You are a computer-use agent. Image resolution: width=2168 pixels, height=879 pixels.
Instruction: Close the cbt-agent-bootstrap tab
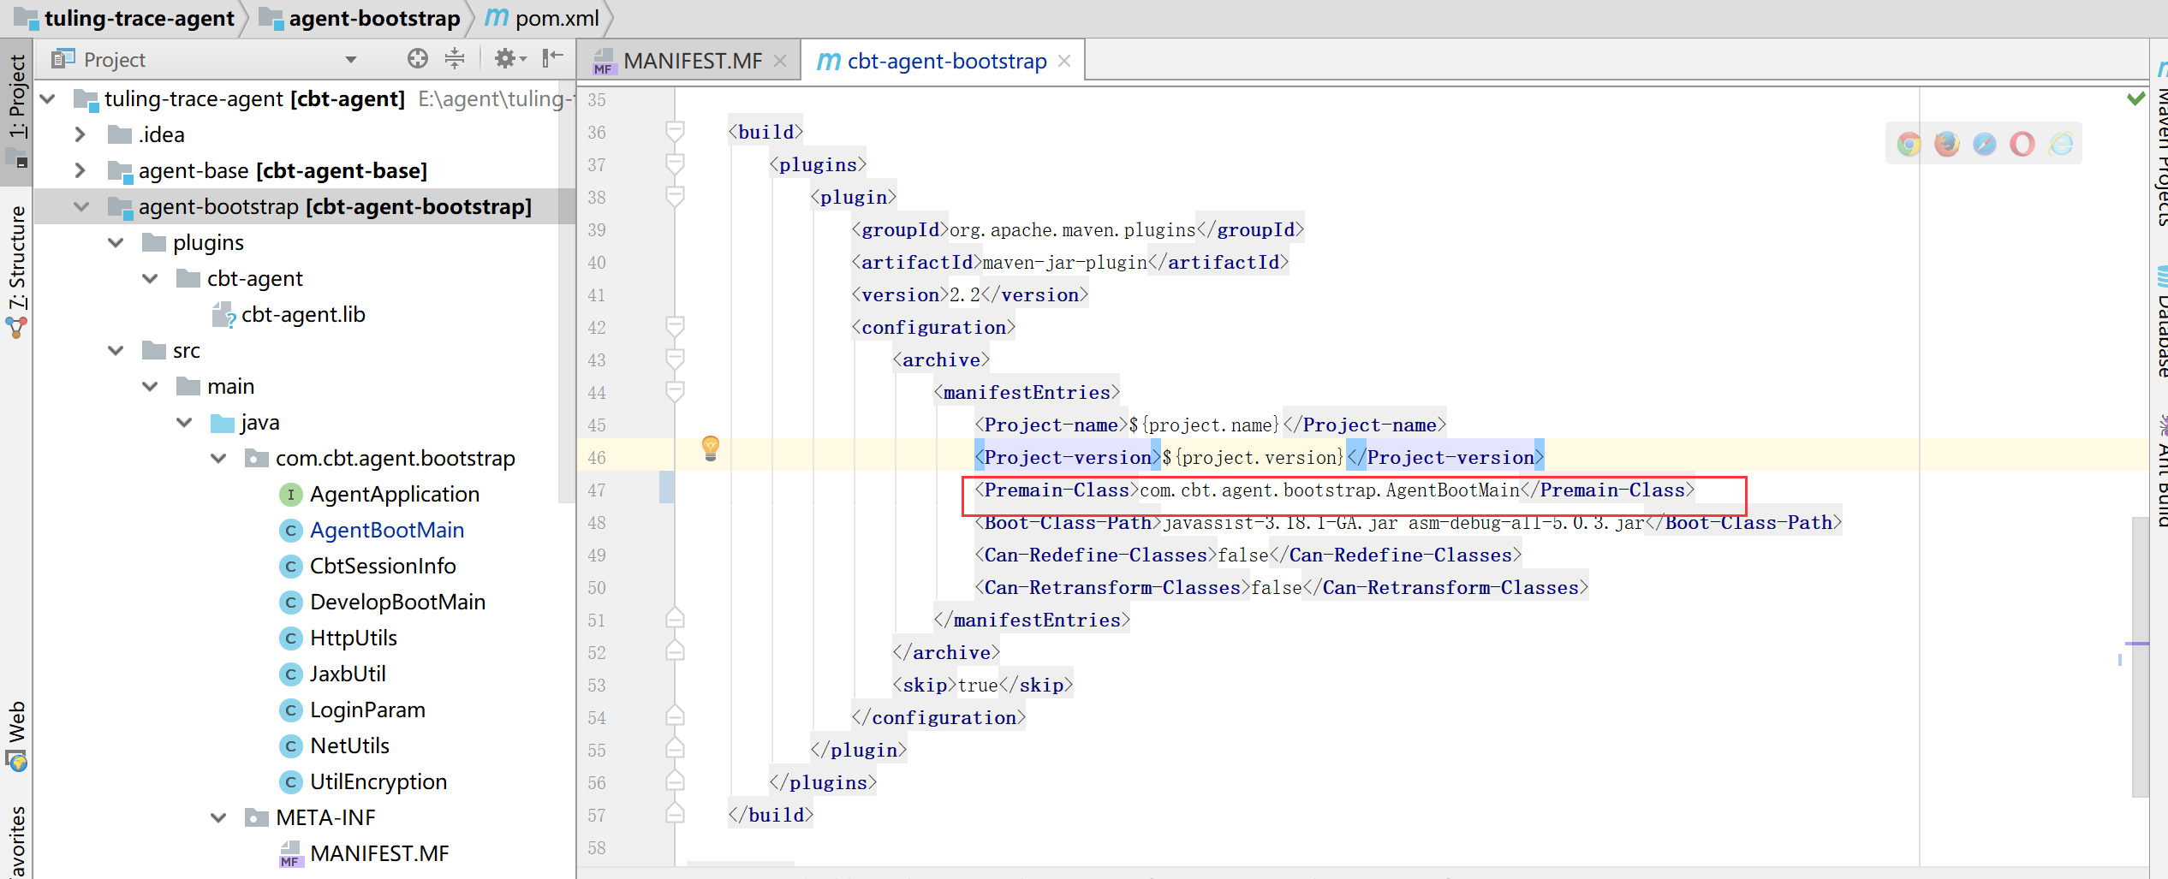[x=1064, y=62]
